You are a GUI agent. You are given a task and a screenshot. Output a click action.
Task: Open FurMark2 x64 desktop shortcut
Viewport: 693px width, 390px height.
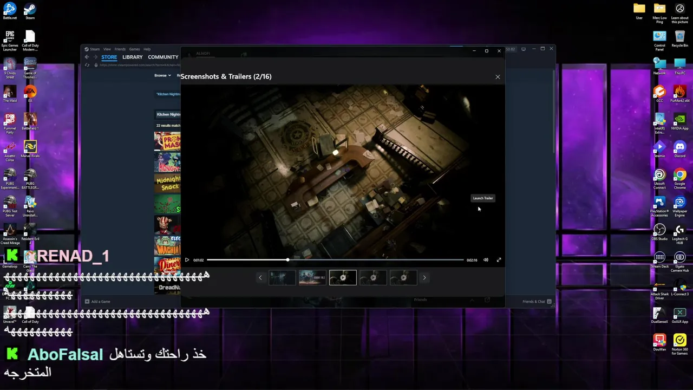[x=680, y=94]
